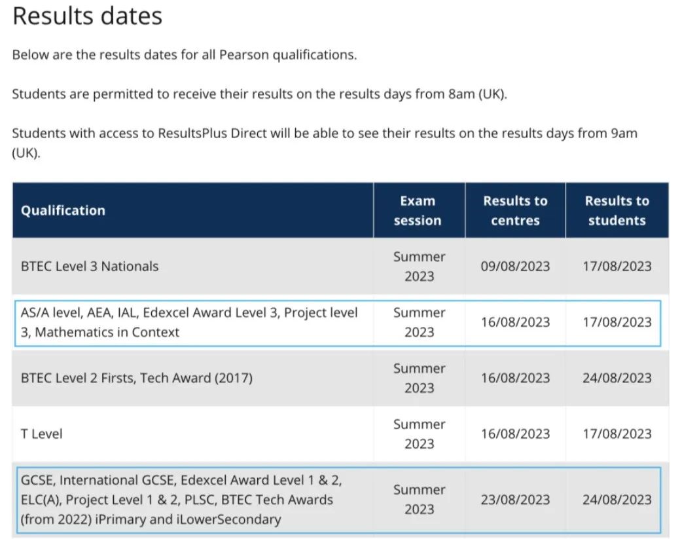This screenshot has width=699, height=539.
Task: Click the highlighted AS/A level qualification row
Action: (x=338, y=323)
